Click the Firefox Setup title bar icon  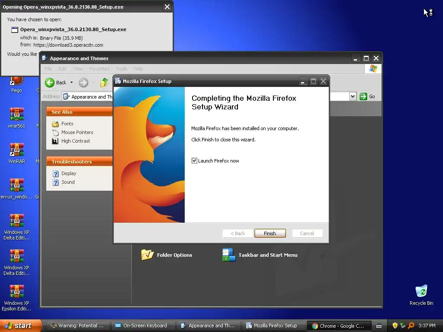[x=118, y=81]
